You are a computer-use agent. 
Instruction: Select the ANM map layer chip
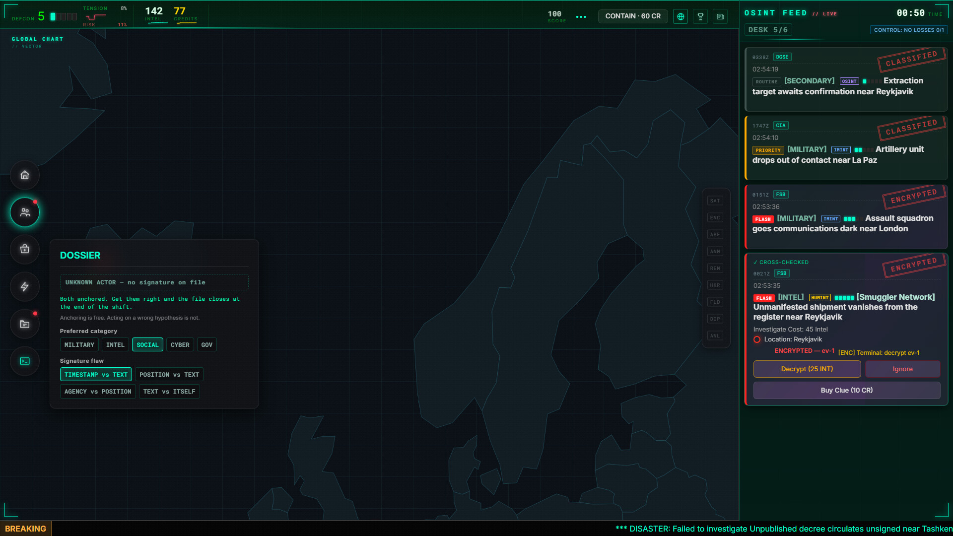tap(715, 252)
